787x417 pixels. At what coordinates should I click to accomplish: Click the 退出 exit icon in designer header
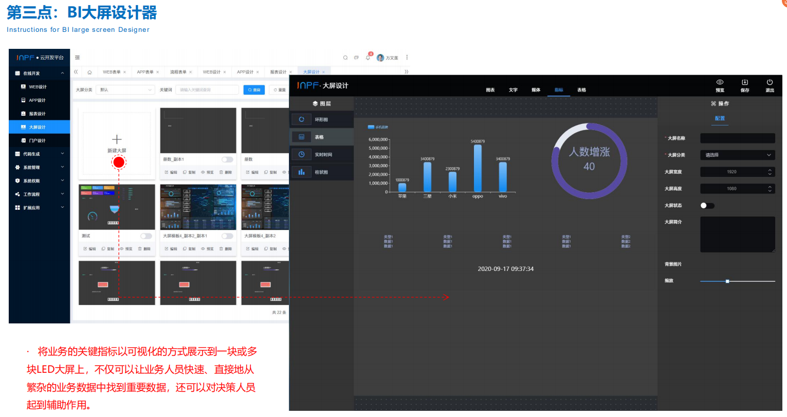tap(770, 85)
